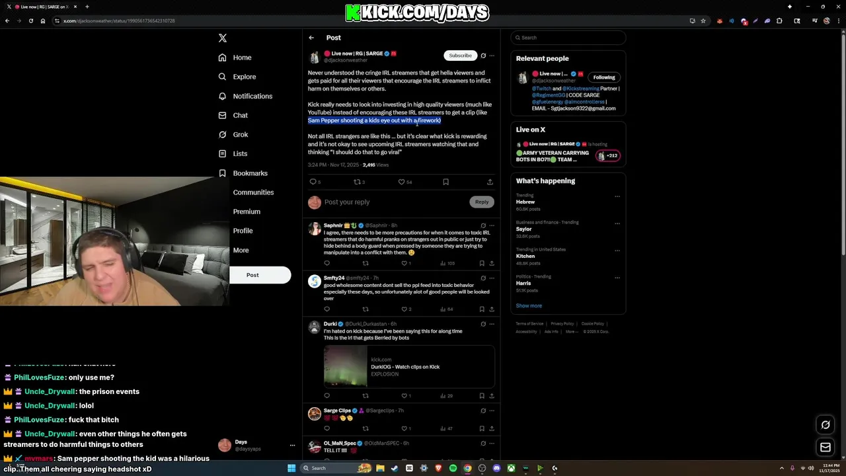
Task: Share the main post
Action: coord(490,182)
